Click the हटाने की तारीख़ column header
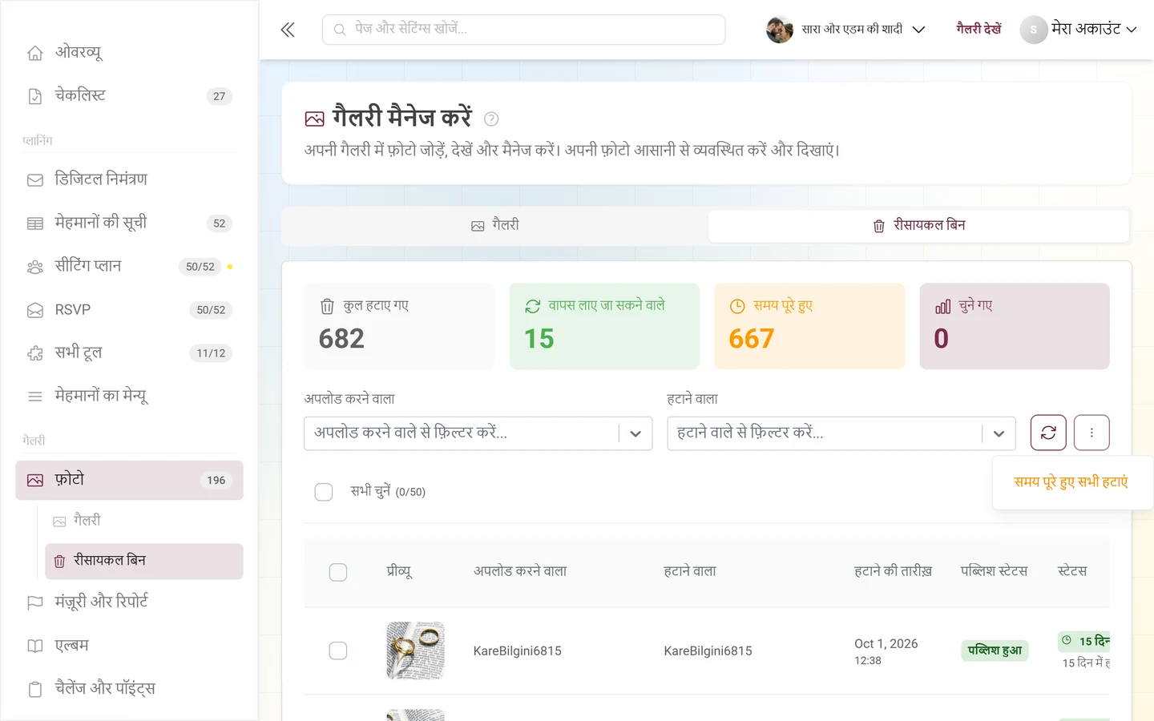1154x721 pixels. pos(893,571)
